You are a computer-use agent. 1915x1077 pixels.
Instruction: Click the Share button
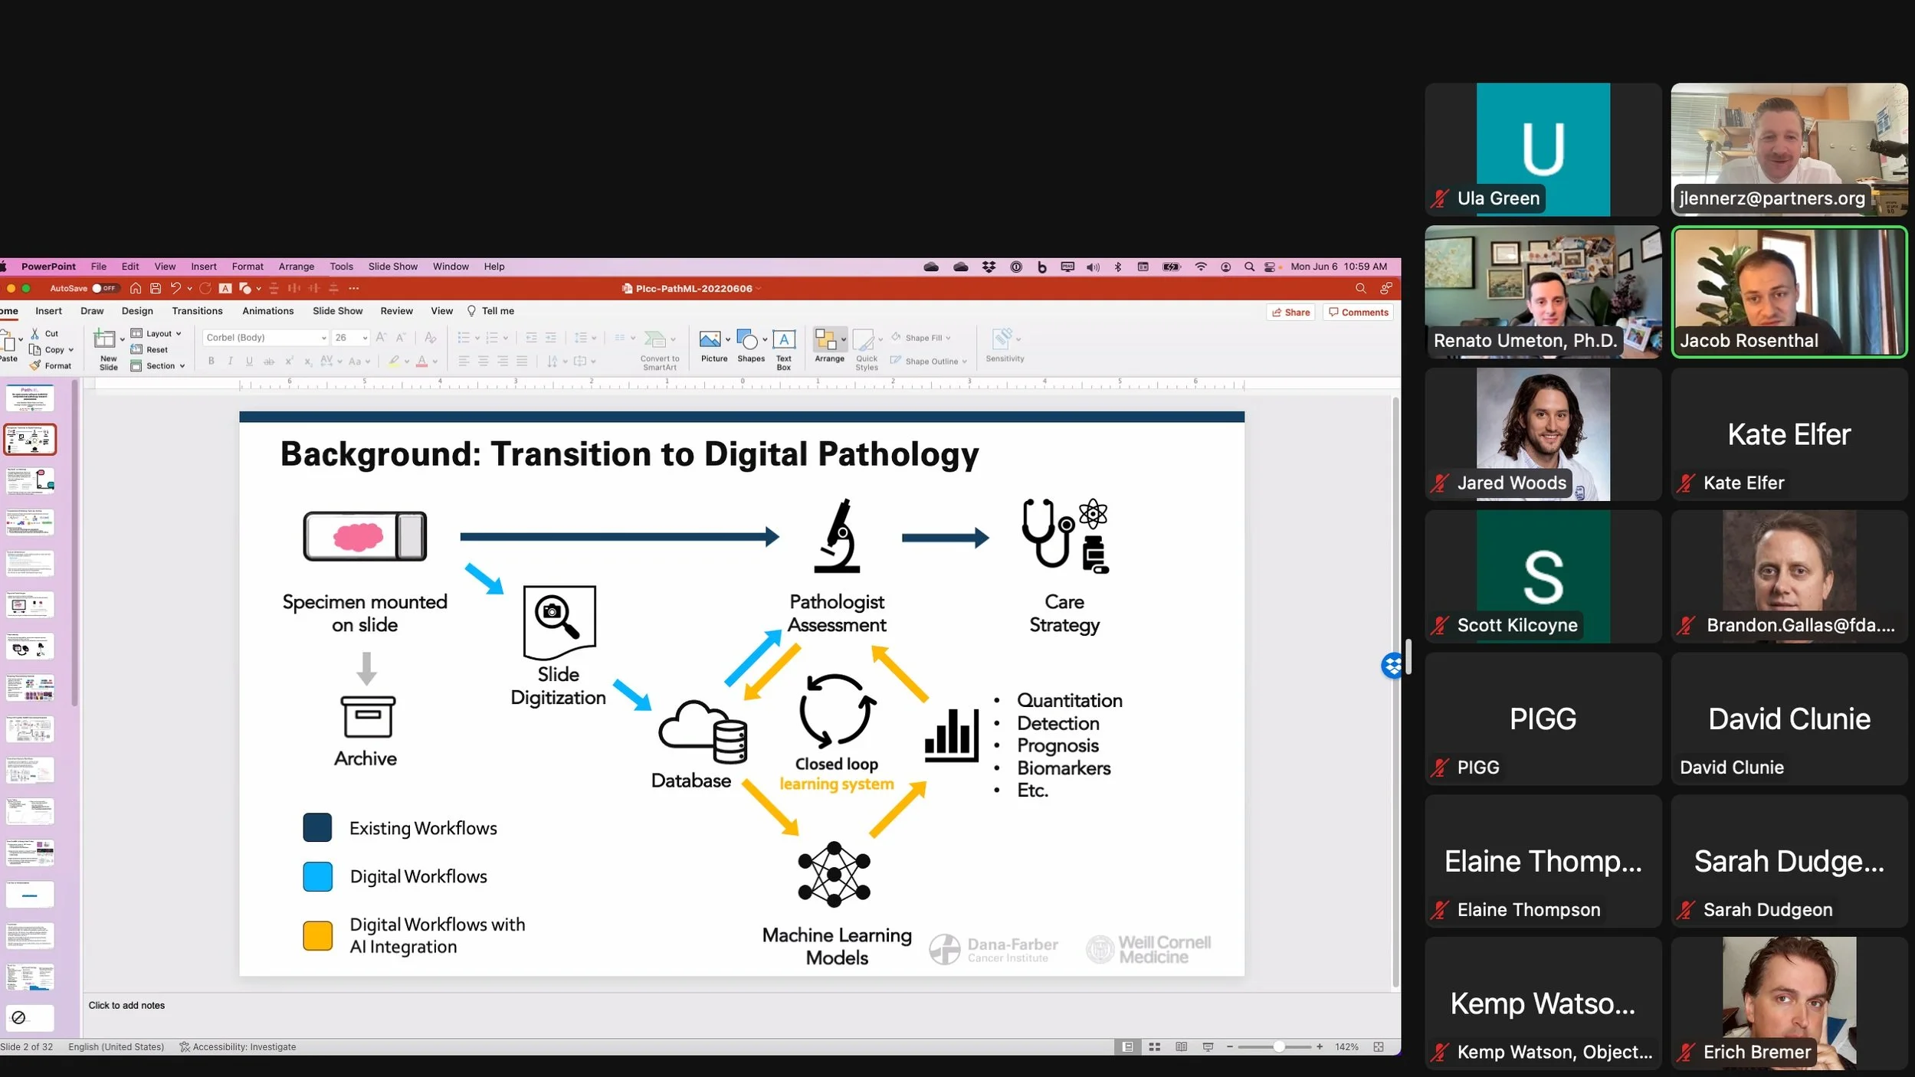pos(1290,313)
